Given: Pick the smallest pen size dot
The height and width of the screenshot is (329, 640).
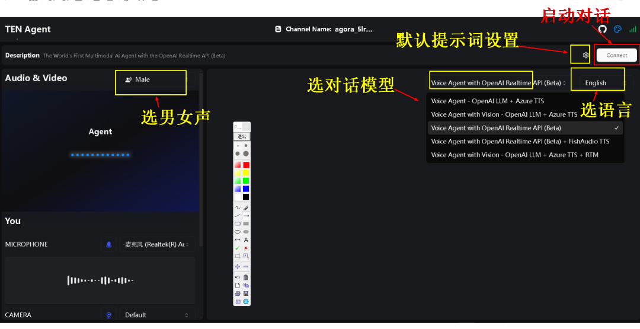Looking at the screenshot, I should (238, 146).
